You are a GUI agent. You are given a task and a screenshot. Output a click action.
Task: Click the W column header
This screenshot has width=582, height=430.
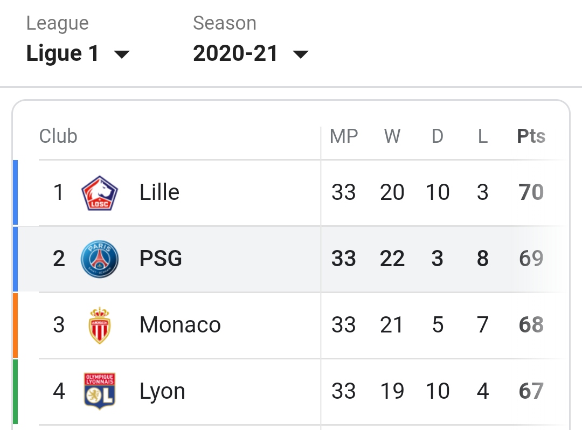click(x=392, y=136)
